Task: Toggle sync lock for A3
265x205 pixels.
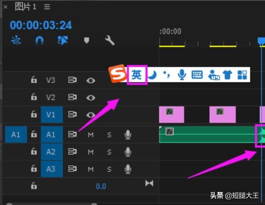Action: (x=72, y=169)
